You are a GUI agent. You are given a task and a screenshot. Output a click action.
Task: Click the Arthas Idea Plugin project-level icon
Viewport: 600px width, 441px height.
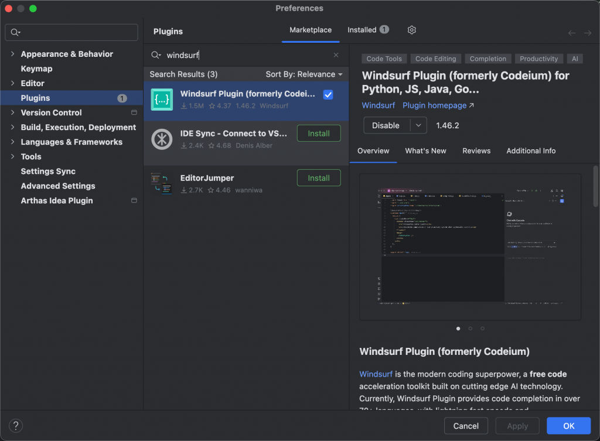[134, 200]
